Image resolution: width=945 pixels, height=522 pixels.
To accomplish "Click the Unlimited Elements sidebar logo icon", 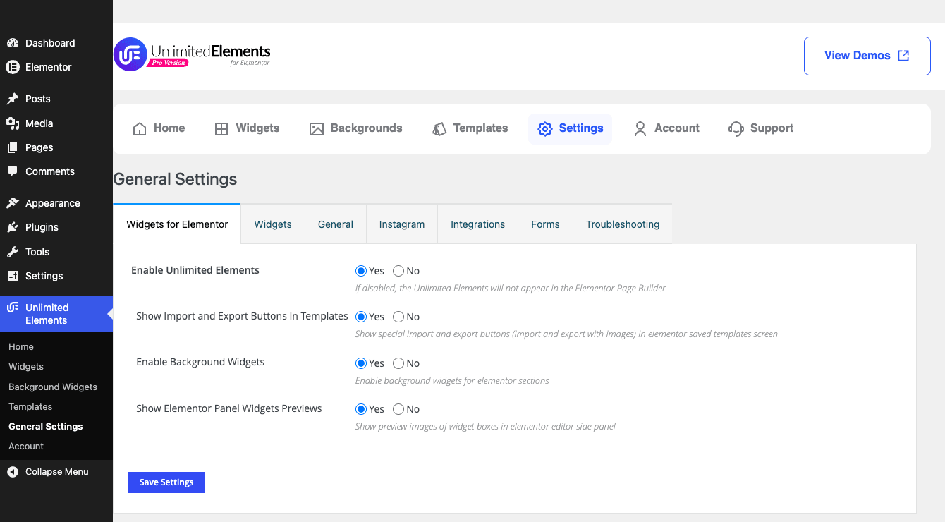I will point(13,308).
